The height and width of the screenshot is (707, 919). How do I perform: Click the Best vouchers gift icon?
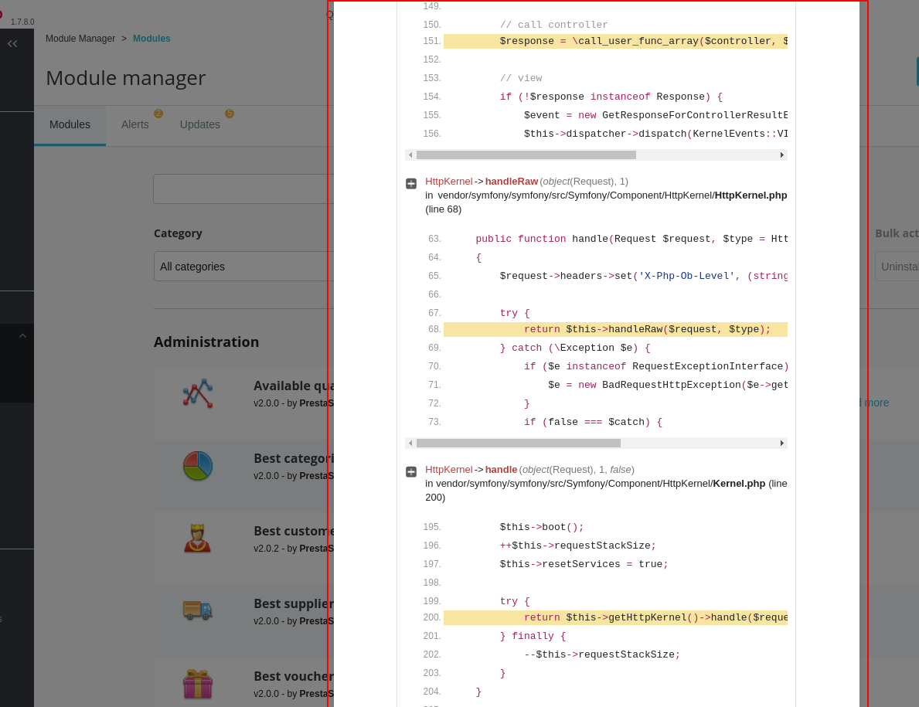197,683
